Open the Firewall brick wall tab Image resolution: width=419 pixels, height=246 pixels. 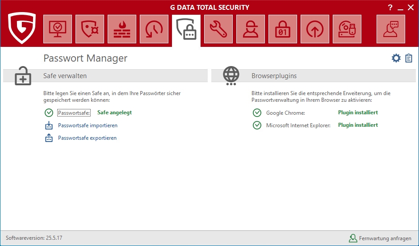click(x=122, y=29)
